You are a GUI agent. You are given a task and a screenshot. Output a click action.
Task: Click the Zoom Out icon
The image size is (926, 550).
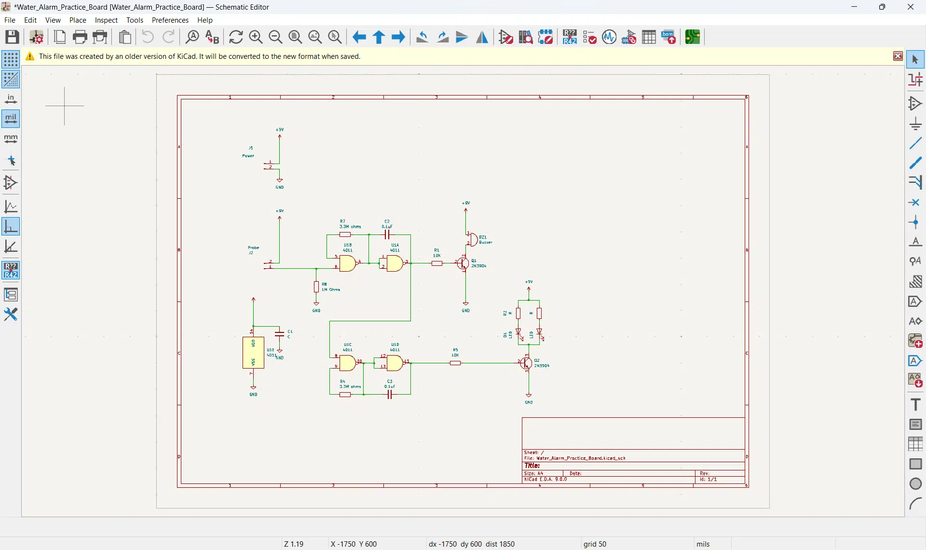click(x=275, y=37)
